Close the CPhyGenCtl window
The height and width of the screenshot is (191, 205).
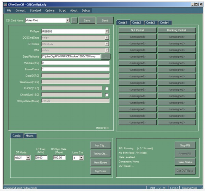(201, 4)
